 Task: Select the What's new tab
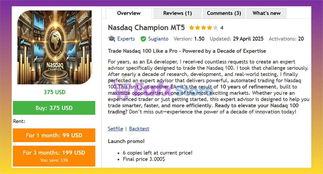(266, 13)
